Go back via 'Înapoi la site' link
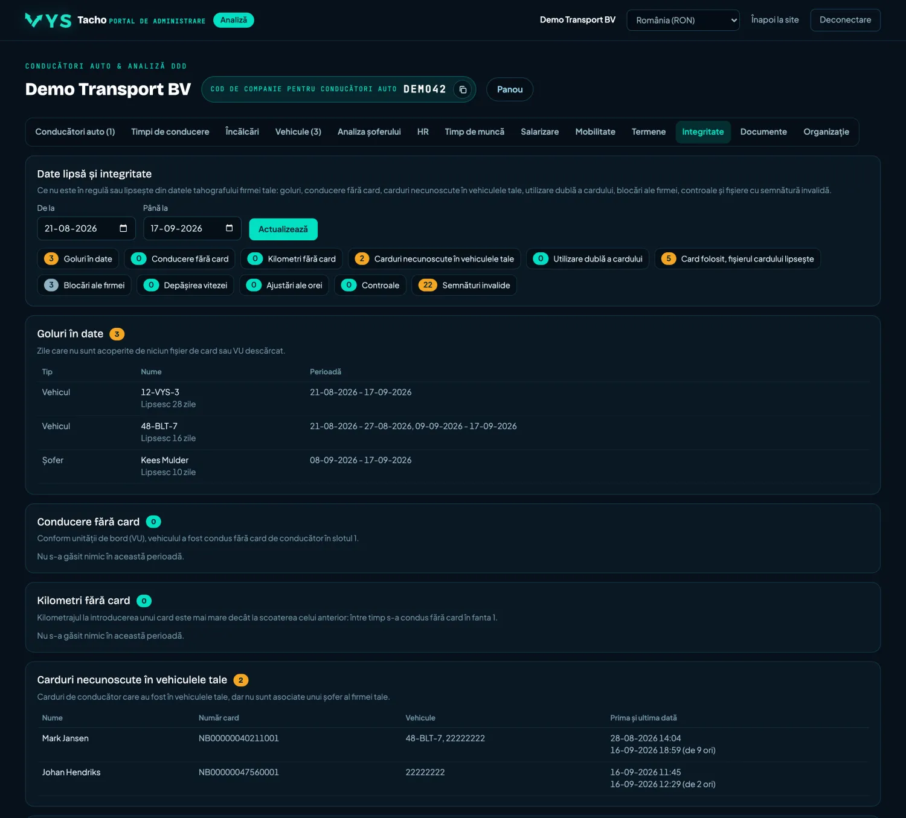The width and height of the screenshot is (906, 818). (x=775, y=20)
